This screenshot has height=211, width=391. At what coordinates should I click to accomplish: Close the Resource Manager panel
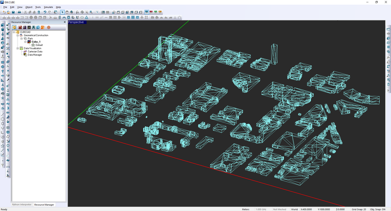pos(64,22)
